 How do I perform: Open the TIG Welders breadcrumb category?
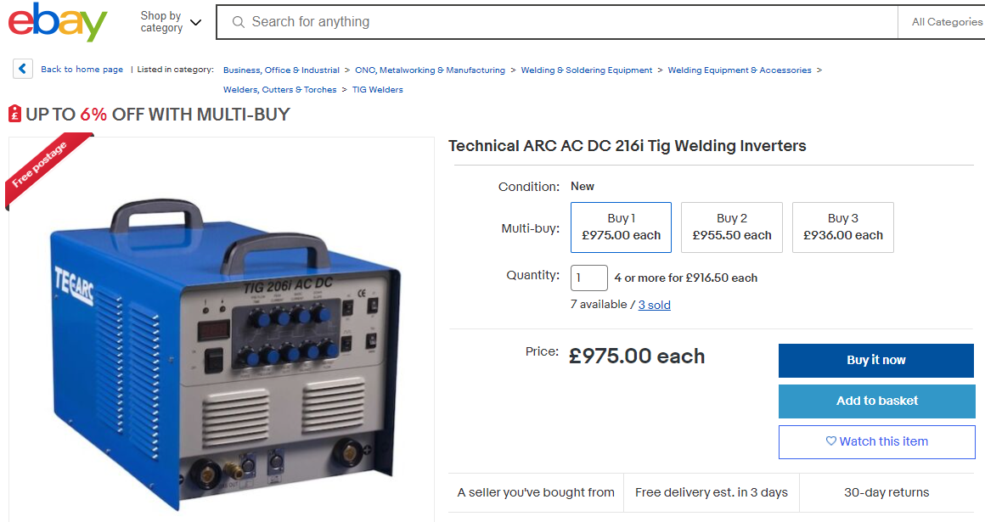(x=377, y=89)
